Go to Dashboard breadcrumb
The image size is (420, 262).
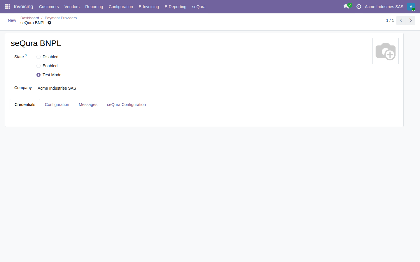pyautogui.click(x=30, y=18)
